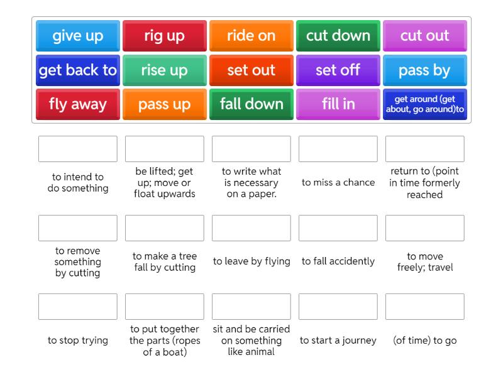Select the "fill in" tile

coord(338,104)
